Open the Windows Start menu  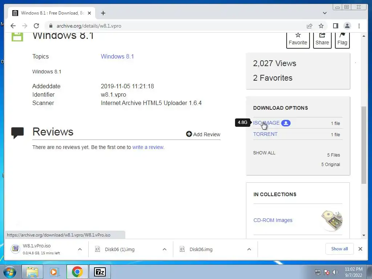pos(10,272)
